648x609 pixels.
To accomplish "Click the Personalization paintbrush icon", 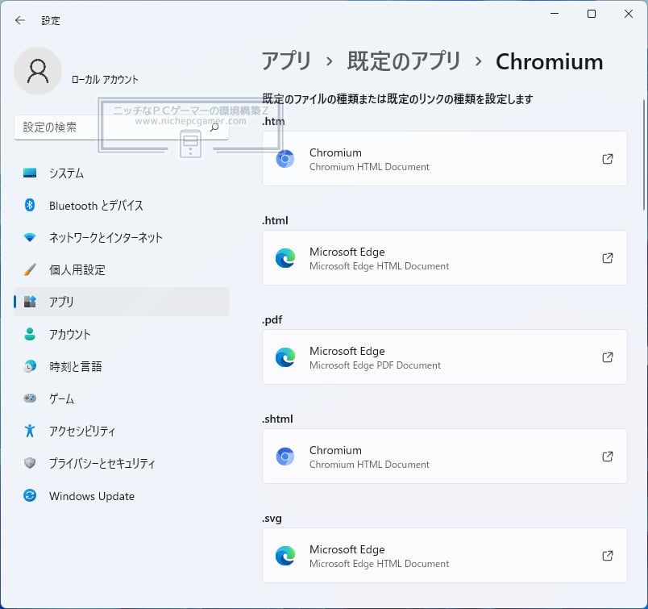I will (x=30, y=269).
